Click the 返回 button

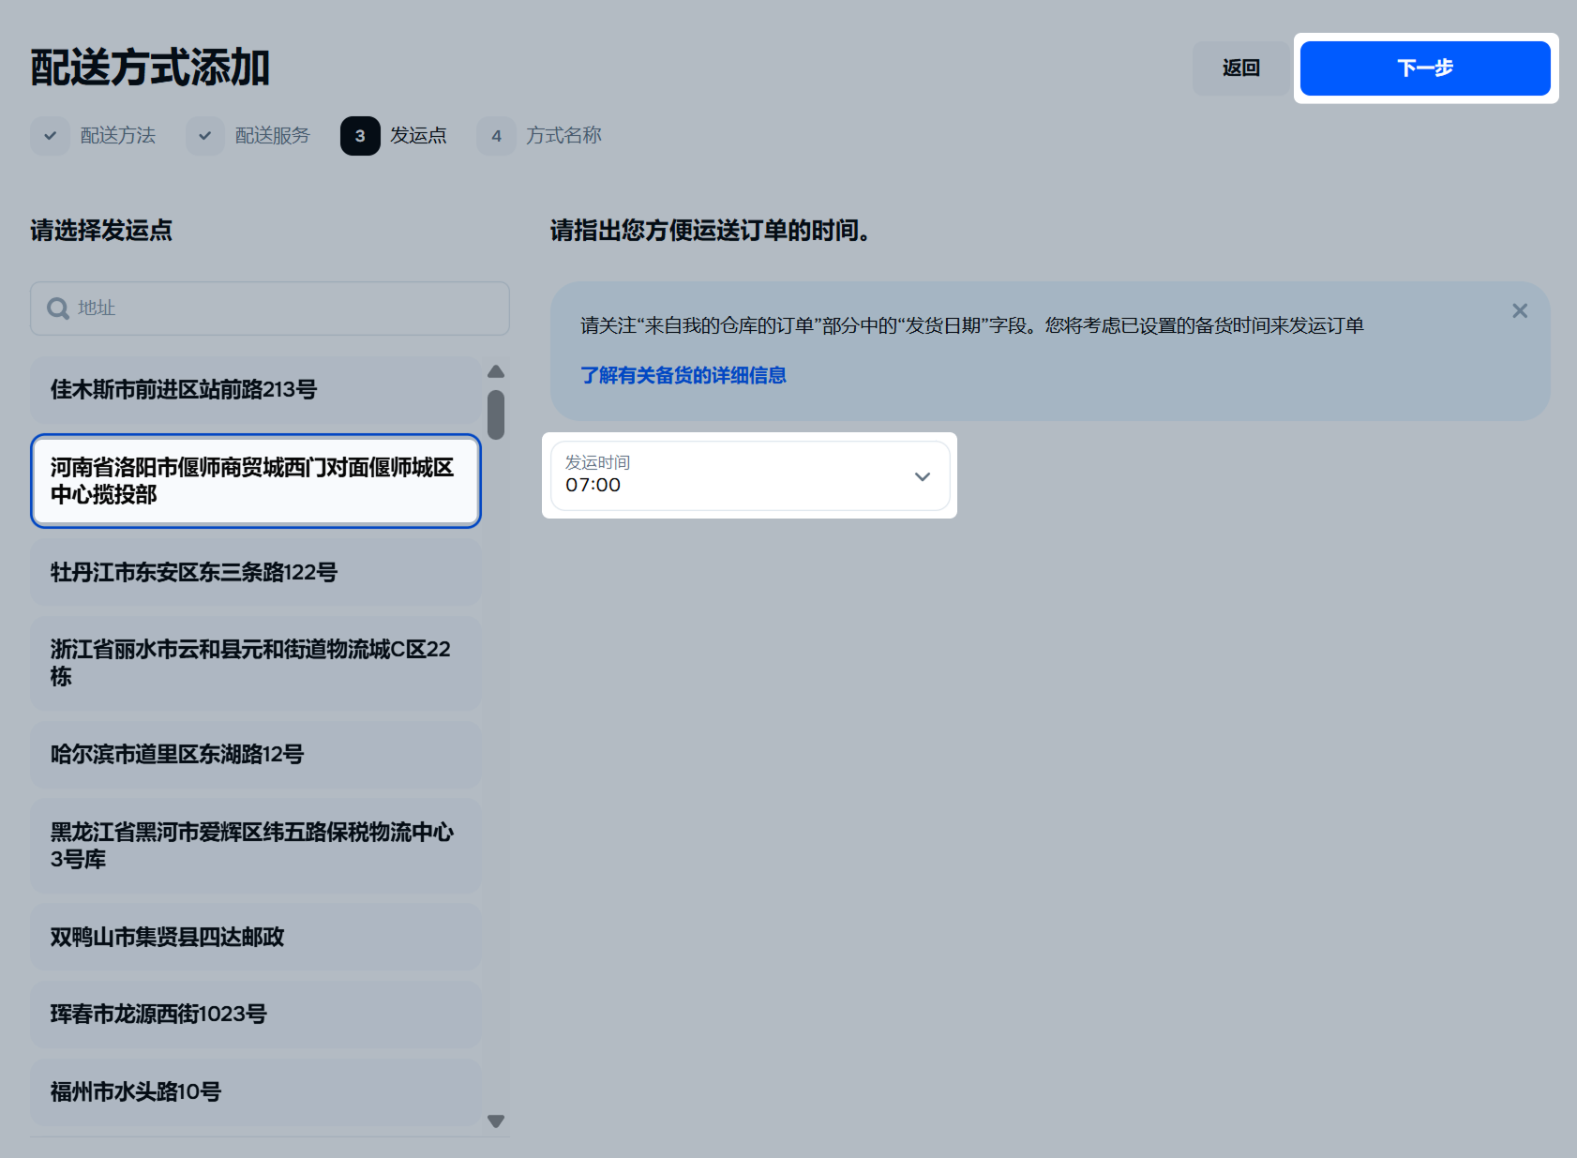point(1240,68)
